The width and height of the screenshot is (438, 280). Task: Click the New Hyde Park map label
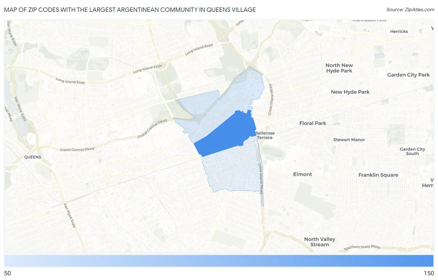pyautogui.click(x=350, y=92)
